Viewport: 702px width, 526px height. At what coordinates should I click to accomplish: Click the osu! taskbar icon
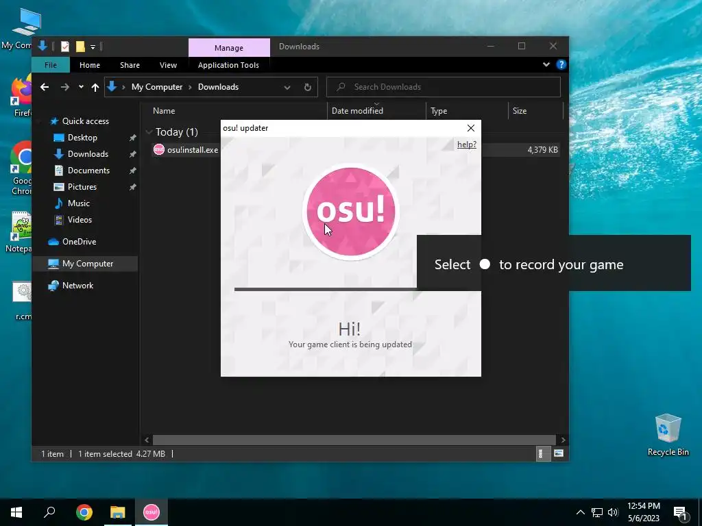coord(152,512)
